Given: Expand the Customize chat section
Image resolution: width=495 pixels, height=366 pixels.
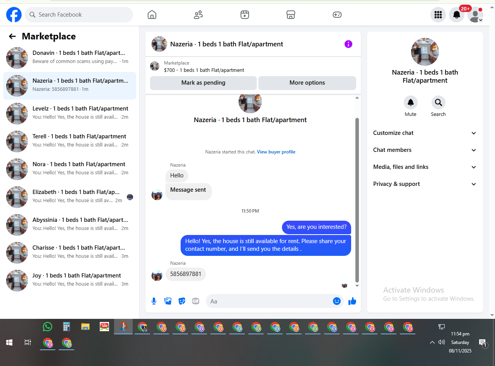Looking at the screenshot, I should [425, 133].
